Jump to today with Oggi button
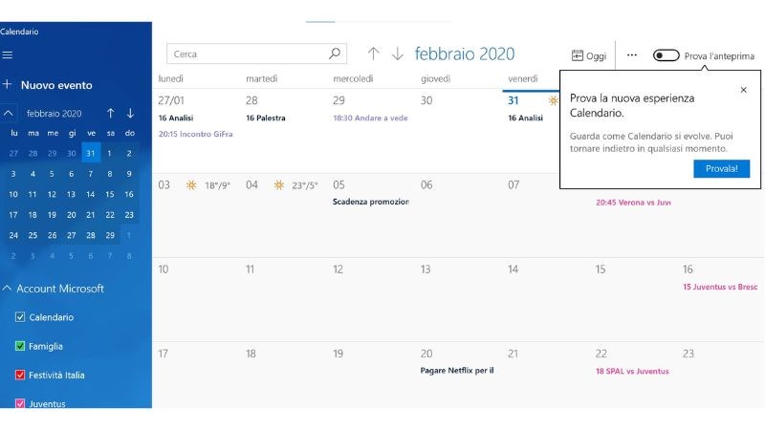This screenshot has height=430, width=765. pos(589,55)
